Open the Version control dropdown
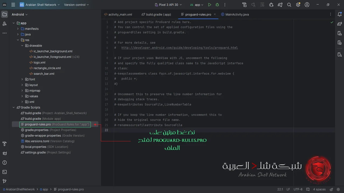The width and height of the screenshot is (344, 193). click(76, 5)
